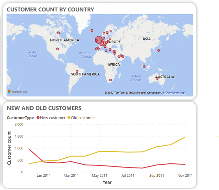Click the Pacific Ocean map label
The height and width of the screenshot is (190, 219).
32,54
